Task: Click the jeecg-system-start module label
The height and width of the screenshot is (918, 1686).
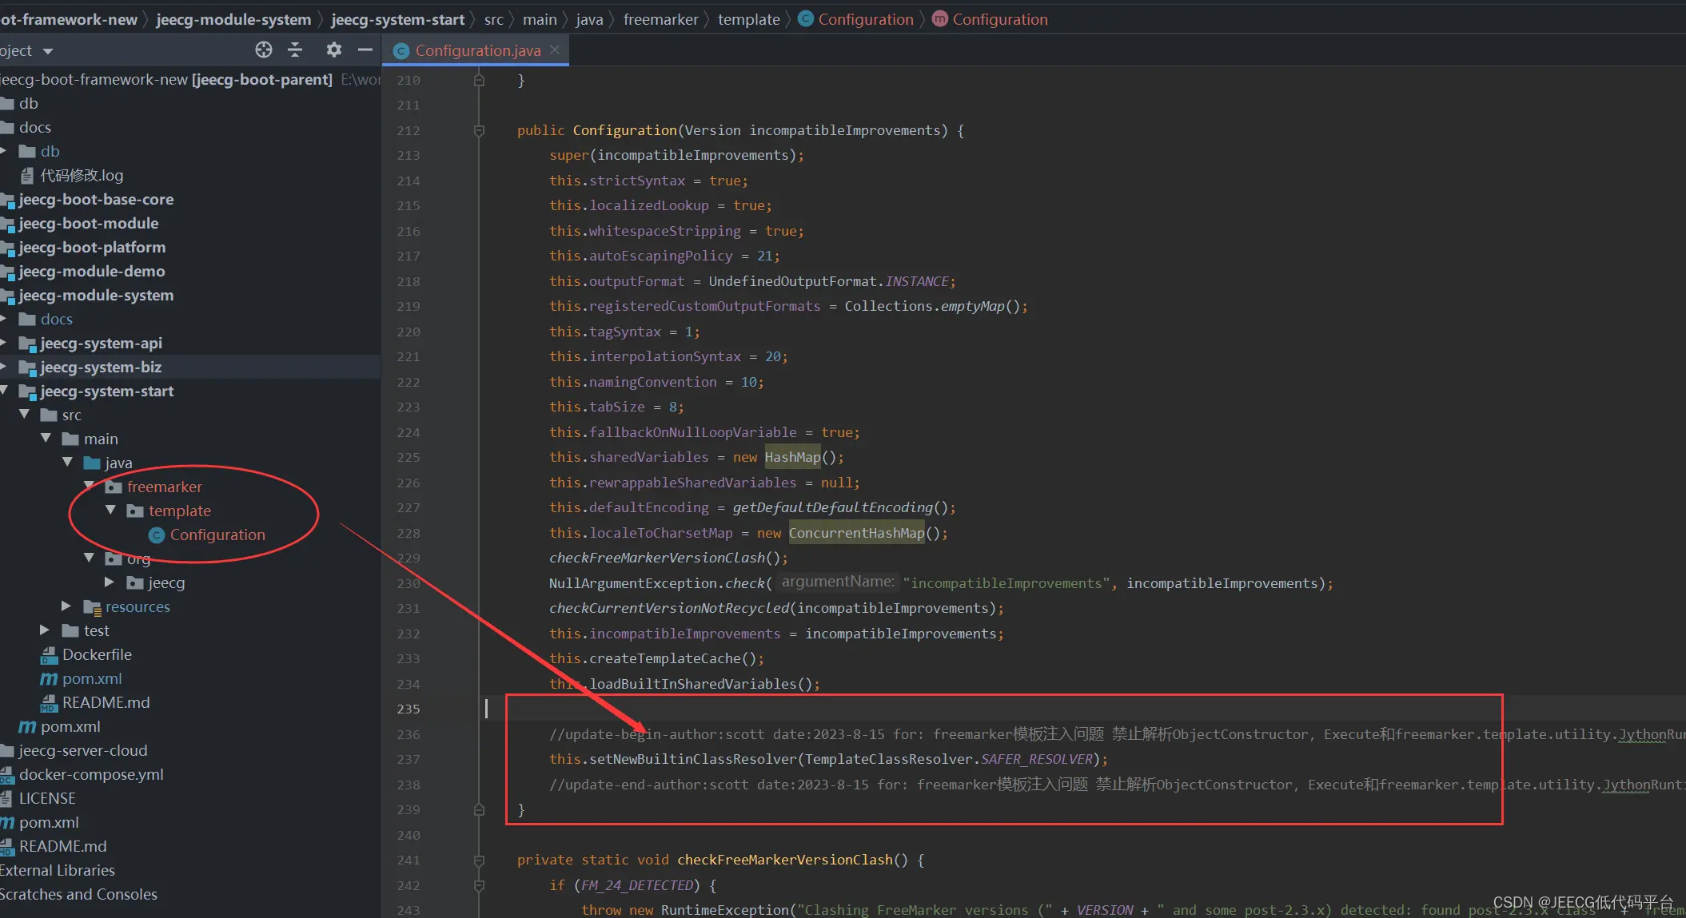Action: [x=106, y=390]
